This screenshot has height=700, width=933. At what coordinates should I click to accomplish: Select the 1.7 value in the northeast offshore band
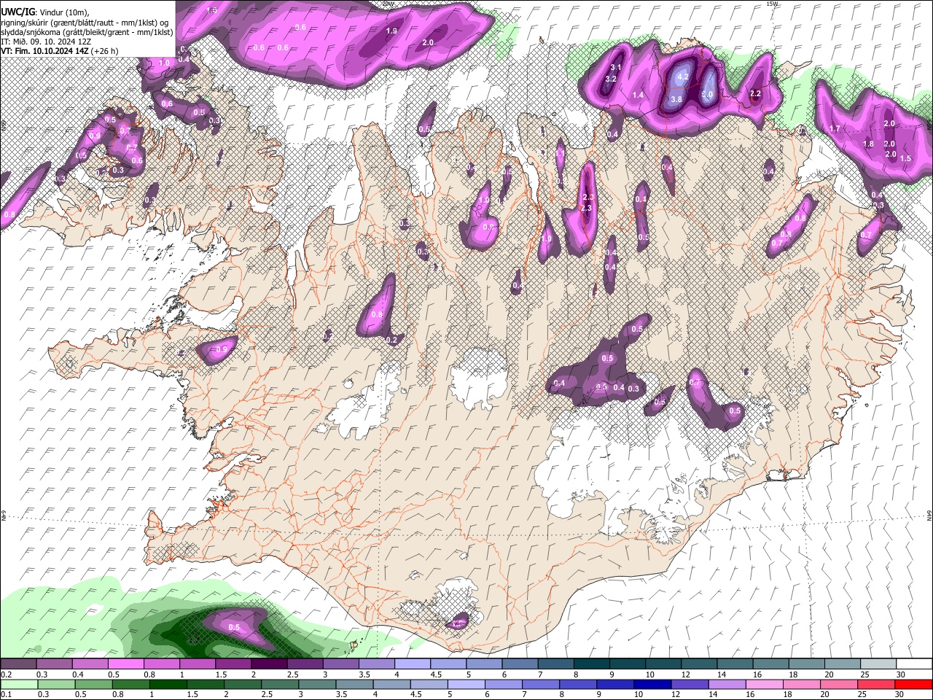(x=835, y=129)
